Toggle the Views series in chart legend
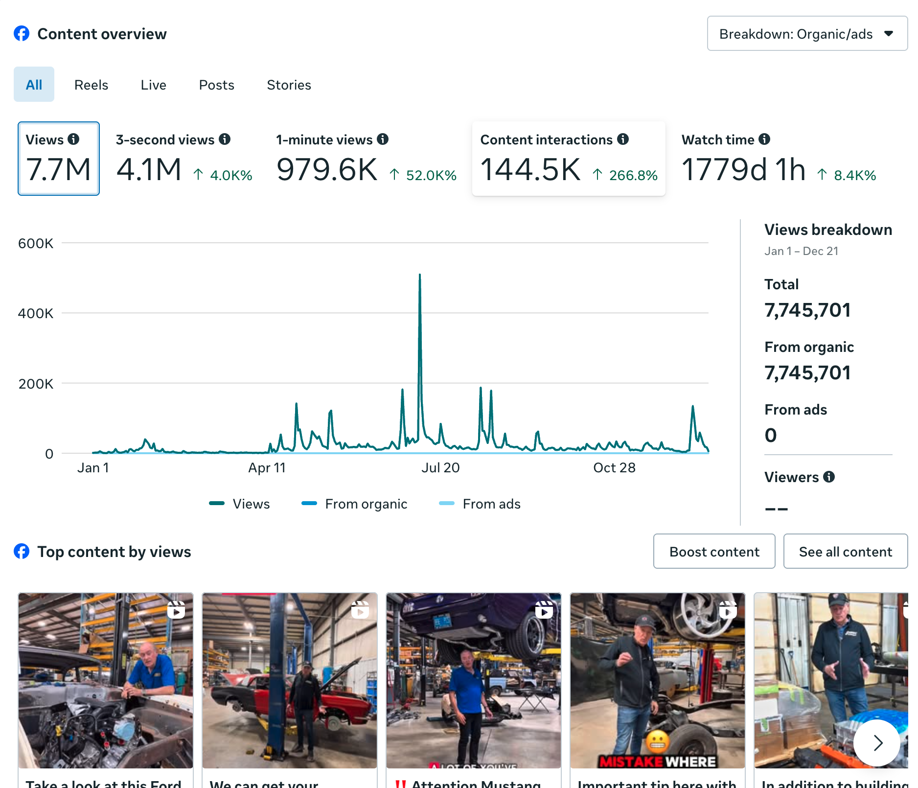918x788 pixels. (x=240, y=504)
